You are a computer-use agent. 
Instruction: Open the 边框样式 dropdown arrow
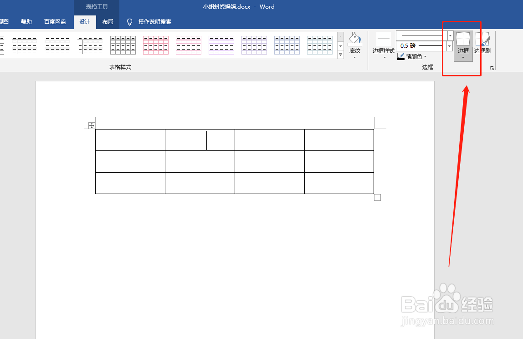385,58
